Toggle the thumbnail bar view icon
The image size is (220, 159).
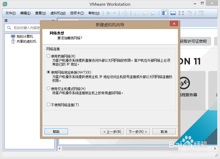[173, 13]
